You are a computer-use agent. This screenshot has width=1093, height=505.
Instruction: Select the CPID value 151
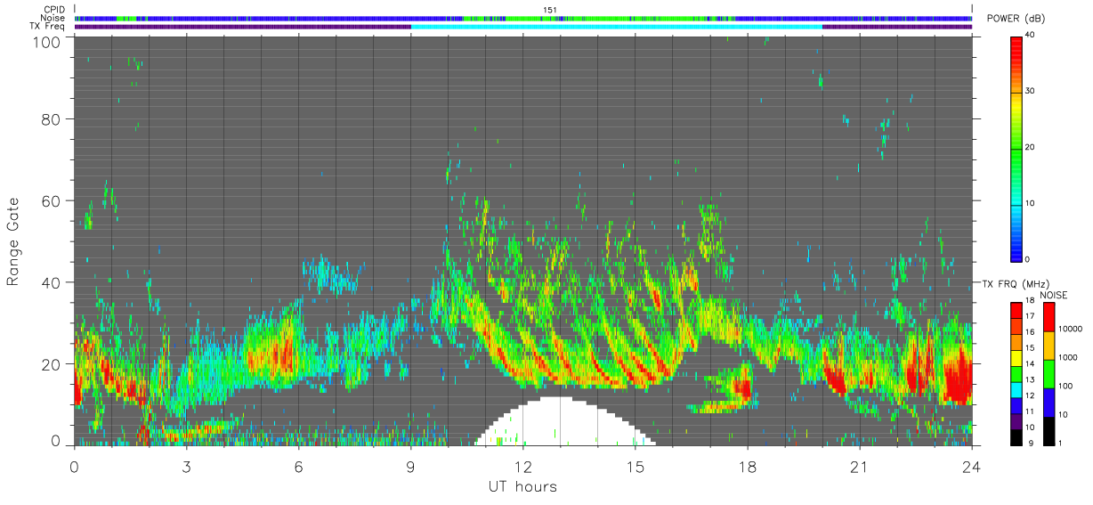[x=550, y=10]
